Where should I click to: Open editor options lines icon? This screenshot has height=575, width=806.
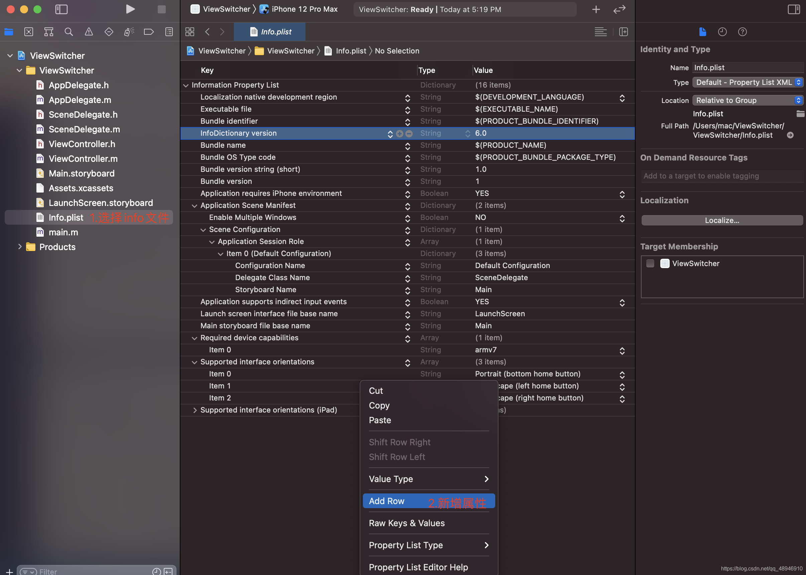point(600,32)
